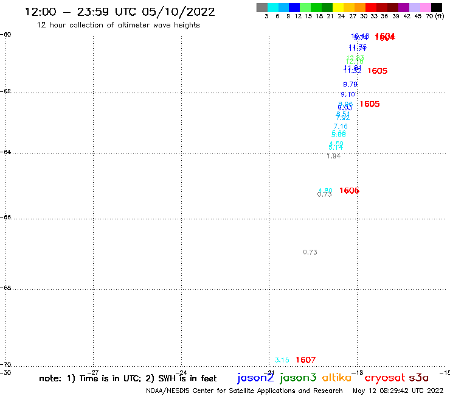Click the gray 3 ft legend swatch

click(x=262, y=7)
